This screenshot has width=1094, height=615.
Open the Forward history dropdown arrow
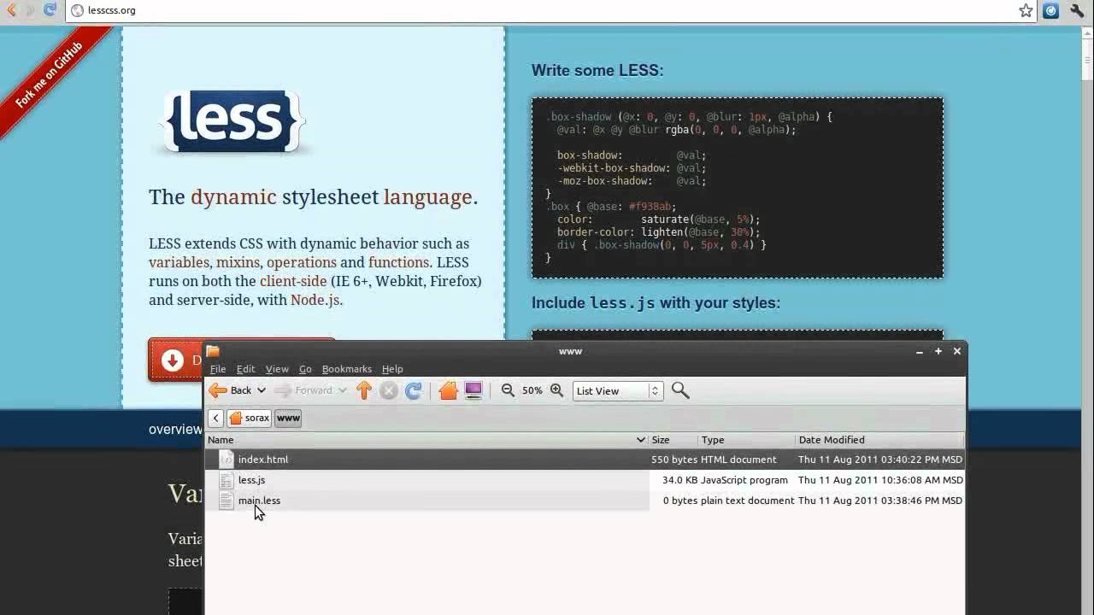[342, 390]
